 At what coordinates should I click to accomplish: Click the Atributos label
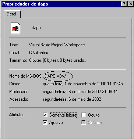17,115
